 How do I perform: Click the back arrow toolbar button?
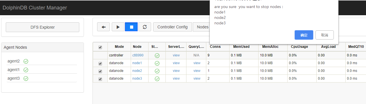103,27
